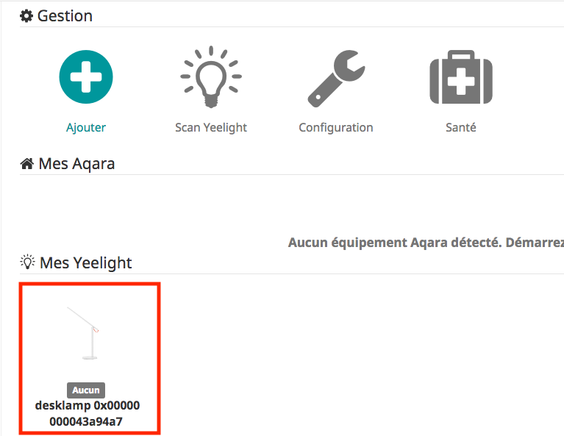
Task: Open desklamp 0x00000000043a94a7 equipment name
Action: point(87,413)
